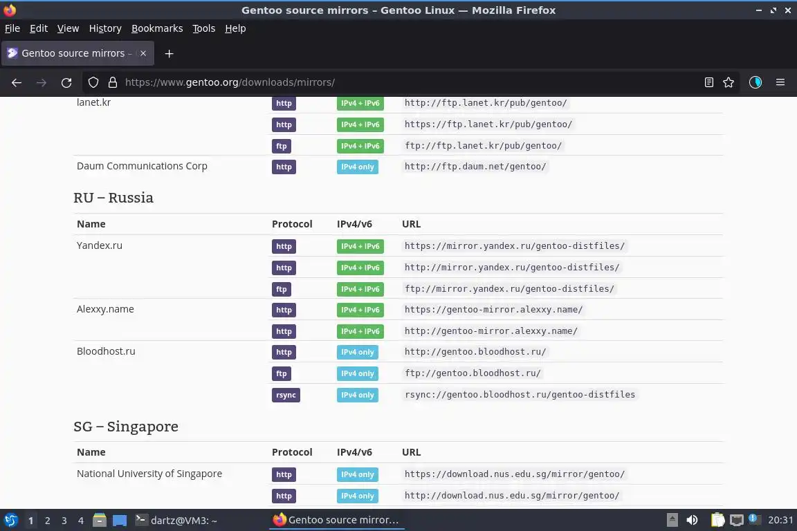This screenshot has height=531, width=797.
Task: Click the Bloodhost.ru mirror name
Action: click(x=106, y=351)
